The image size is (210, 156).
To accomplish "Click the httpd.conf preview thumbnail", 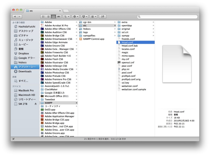I will 177,64.
